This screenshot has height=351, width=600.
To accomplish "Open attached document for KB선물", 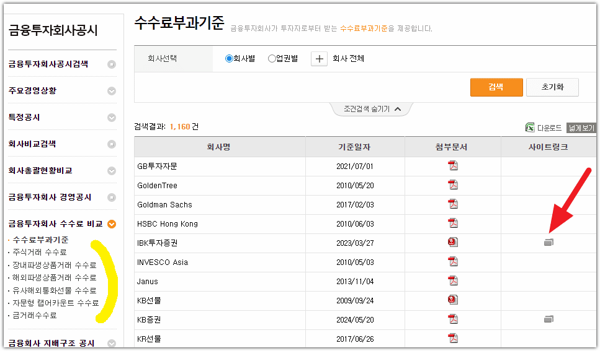I will 453,300.
